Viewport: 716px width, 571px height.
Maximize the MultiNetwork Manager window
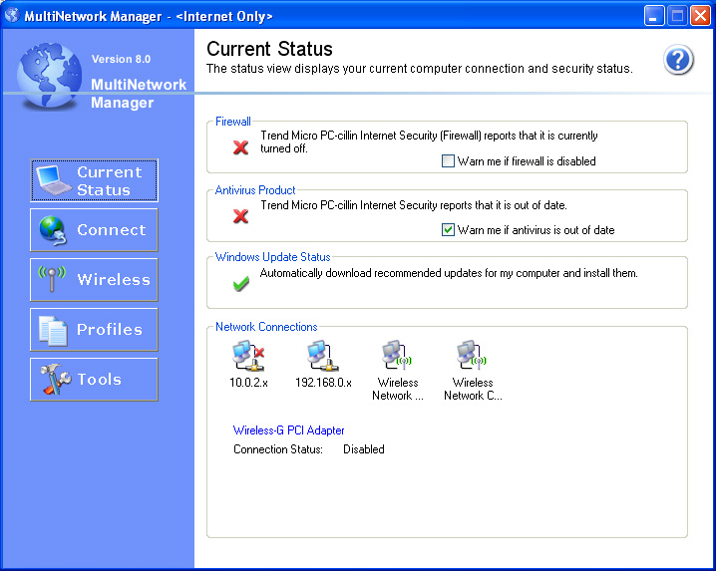pyautogui.click(x=677, y=15)
